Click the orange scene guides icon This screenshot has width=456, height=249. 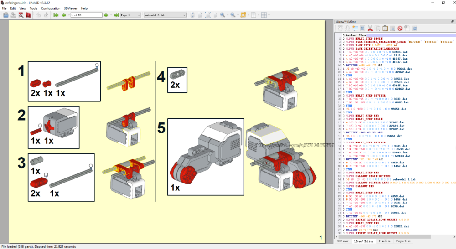click(x=243, y=15)
